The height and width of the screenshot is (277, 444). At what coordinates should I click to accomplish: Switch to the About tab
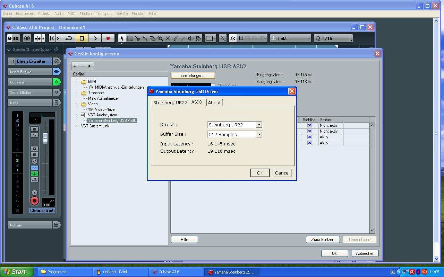(x=214, y=102)
